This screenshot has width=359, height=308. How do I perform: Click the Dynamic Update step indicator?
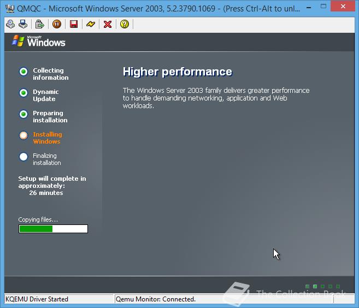(x=23, y=93)
